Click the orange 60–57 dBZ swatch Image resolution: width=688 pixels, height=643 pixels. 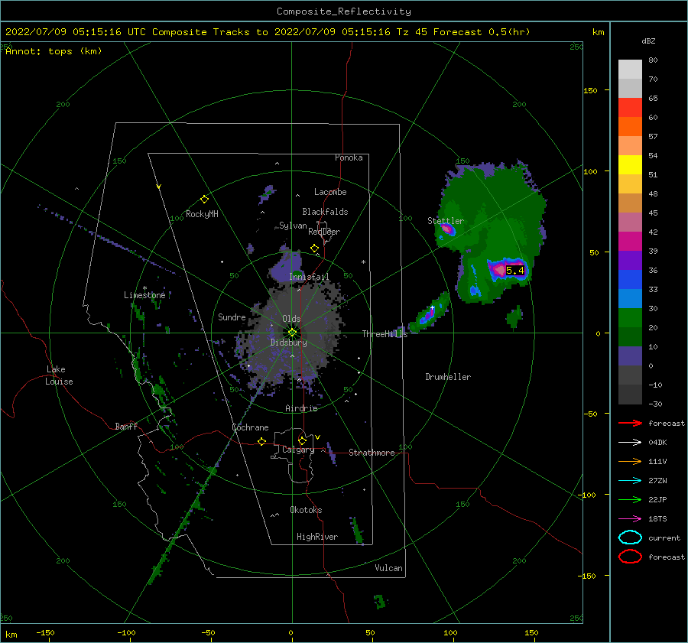point(630,126)
